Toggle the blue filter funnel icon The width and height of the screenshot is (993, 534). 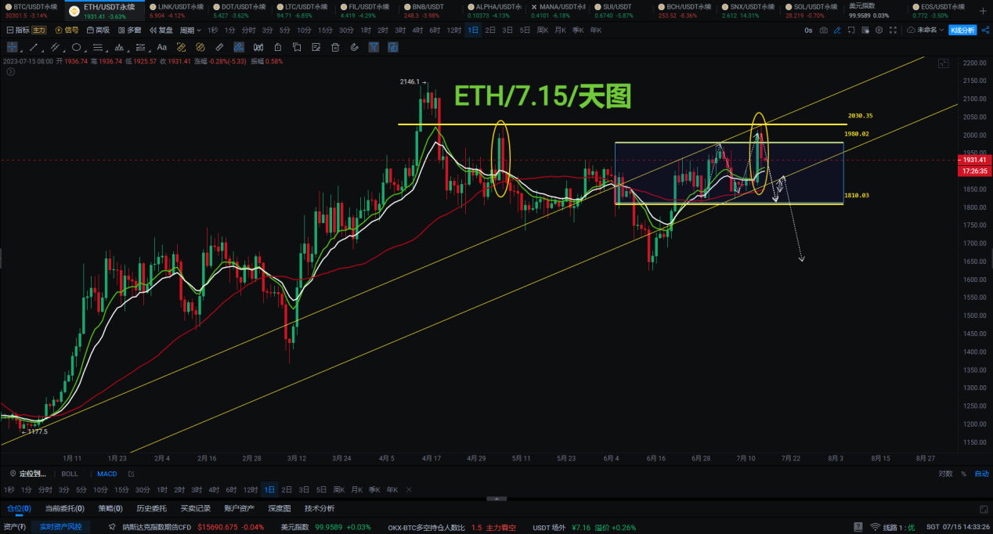[x=374, y=47]
